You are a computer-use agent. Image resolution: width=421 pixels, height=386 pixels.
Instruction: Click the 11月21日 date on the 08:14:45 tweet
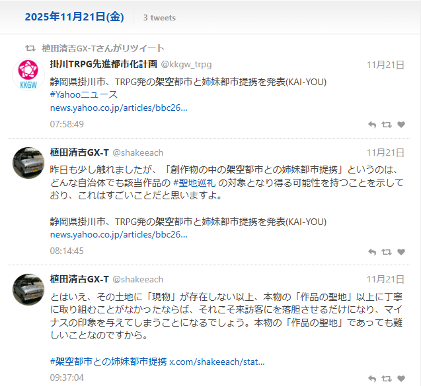(x=385, y=153)
